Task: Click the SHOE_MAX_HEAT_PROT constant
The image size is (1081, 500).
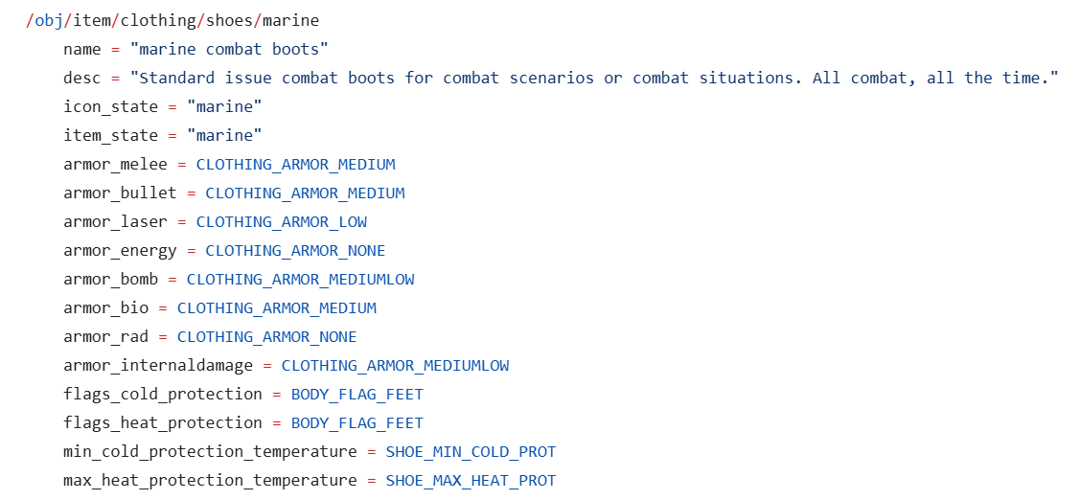Action: 471,481
